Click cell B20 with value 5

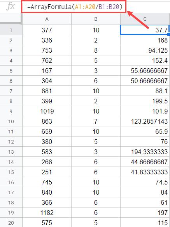(x=96, y=222)
